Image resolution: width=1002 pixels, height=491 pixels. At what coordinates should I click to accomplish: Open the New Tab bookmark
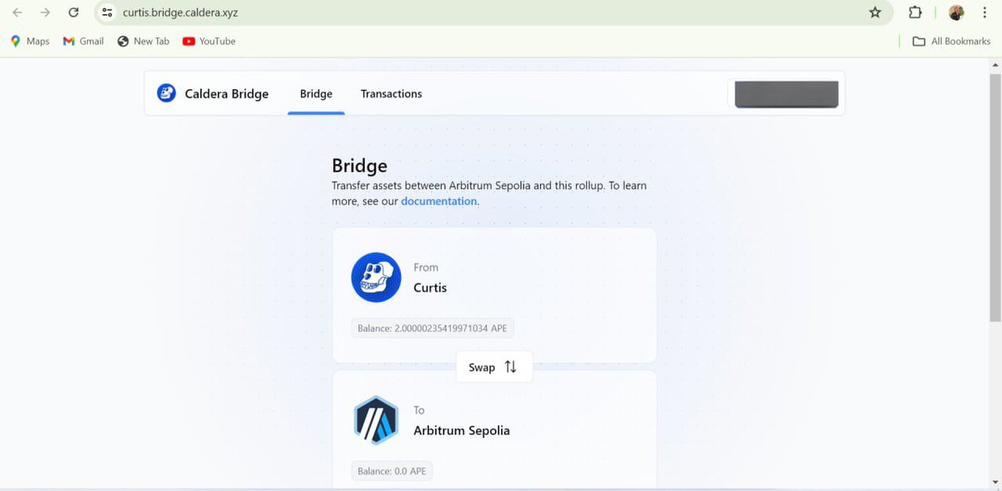(144, 41)
